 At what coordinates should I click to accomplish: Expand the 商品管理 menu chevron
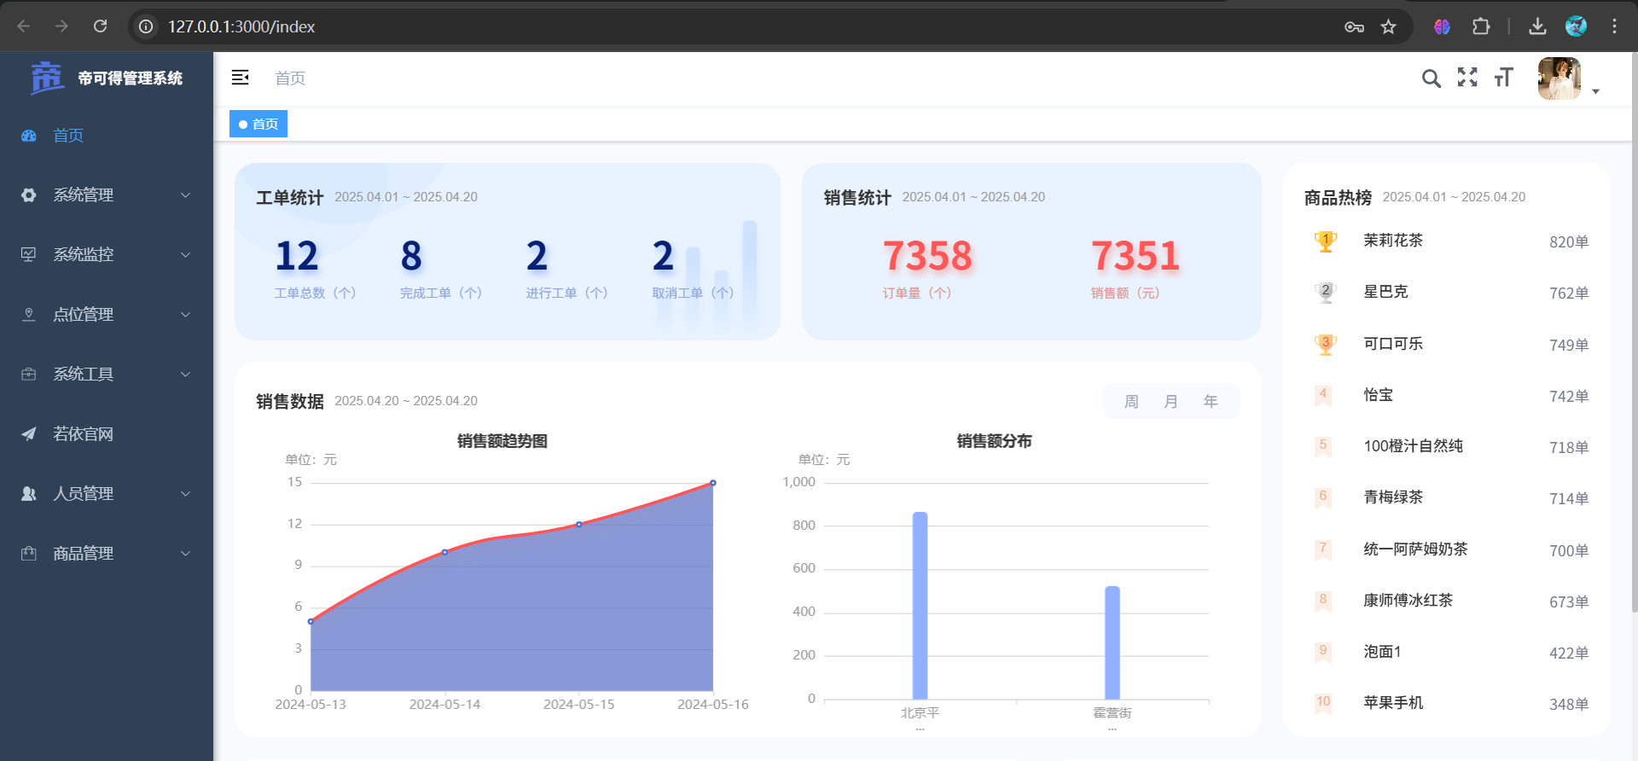[185, 554]
